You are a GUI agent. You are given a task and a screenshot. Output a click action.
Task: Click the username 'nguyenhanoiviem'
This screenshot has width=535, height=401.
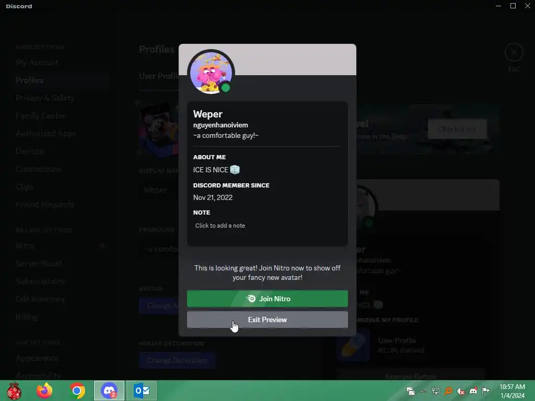220,125
